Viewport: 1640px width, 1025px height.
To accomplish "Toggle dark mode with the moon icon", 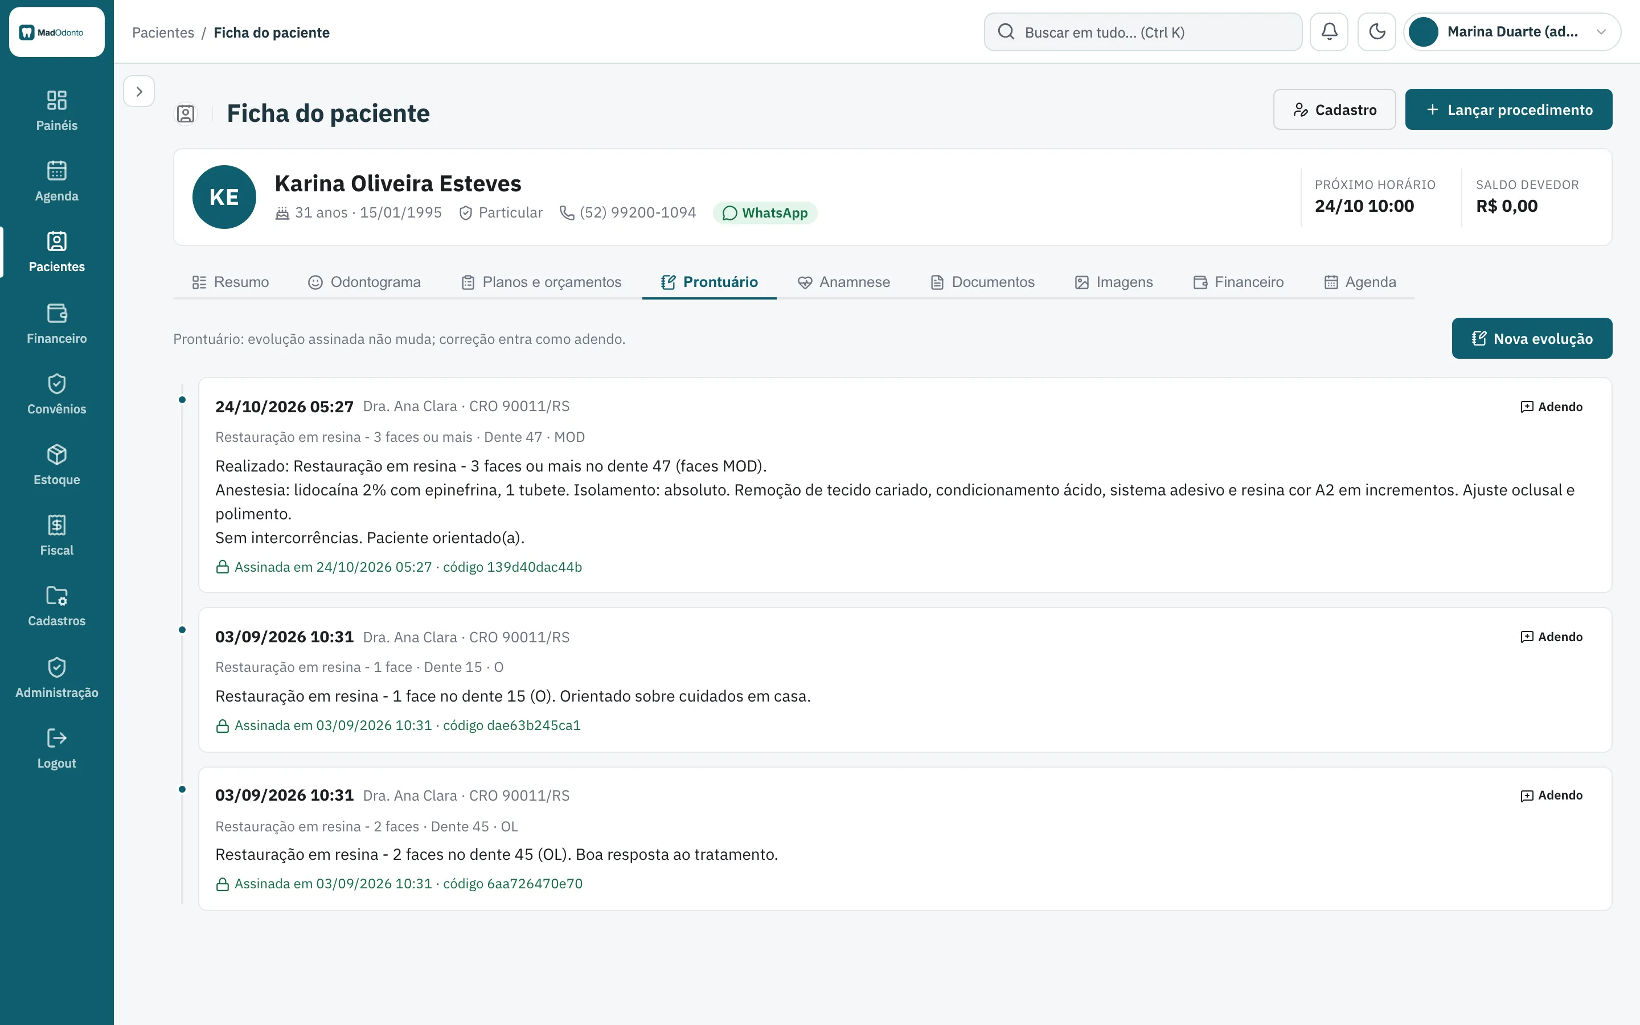I will tap(1376, 32).
